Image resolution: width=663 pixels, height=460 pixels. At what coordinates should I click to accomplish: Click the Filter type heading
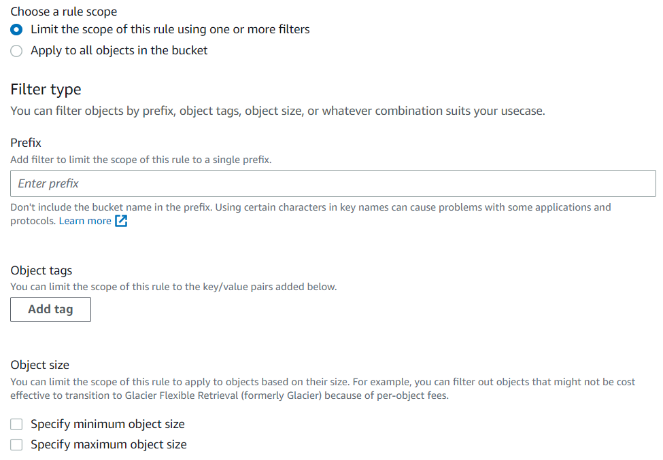click(x=46, y=90)
